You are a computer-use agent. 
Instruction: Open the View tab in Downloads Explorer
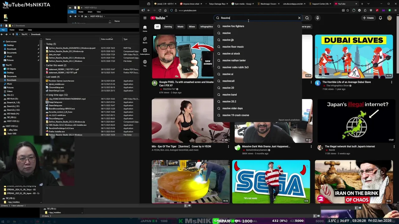point(30,30)
